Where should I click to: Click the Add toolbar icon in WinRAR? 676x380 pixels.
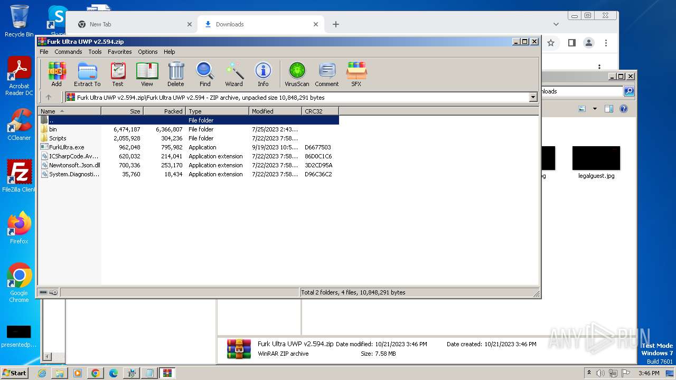[57, 74]
